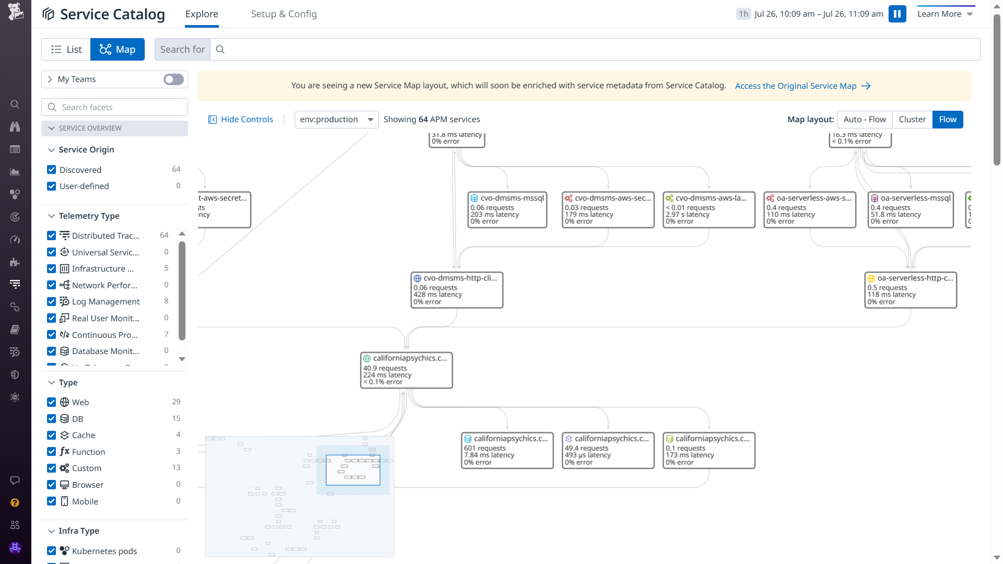
Task: Open the binoculars icon in sidebar
Action: [x=15, y=127]
